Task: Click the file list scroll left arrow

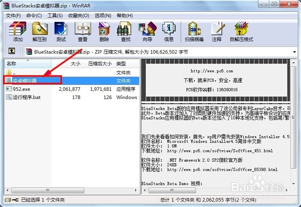Action: point(7,190)
